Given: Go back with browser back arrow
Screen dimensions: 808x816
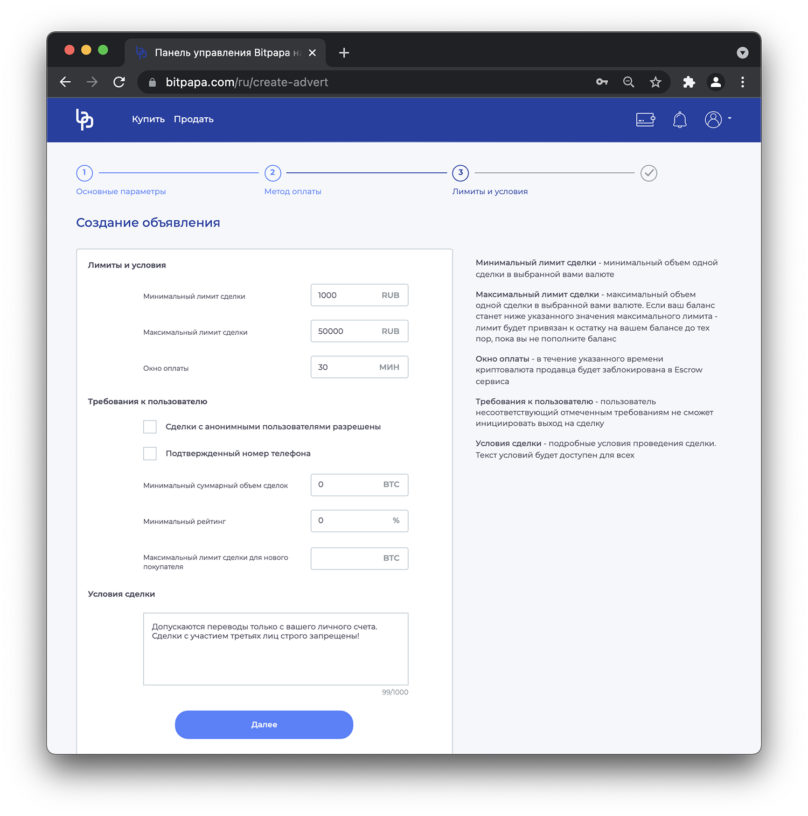Looking at the screenshot, I should [x=66, y=82].
